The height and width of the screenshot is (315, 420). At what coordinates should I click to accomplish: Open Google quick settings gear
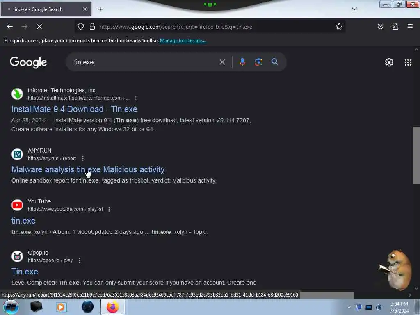389,62
